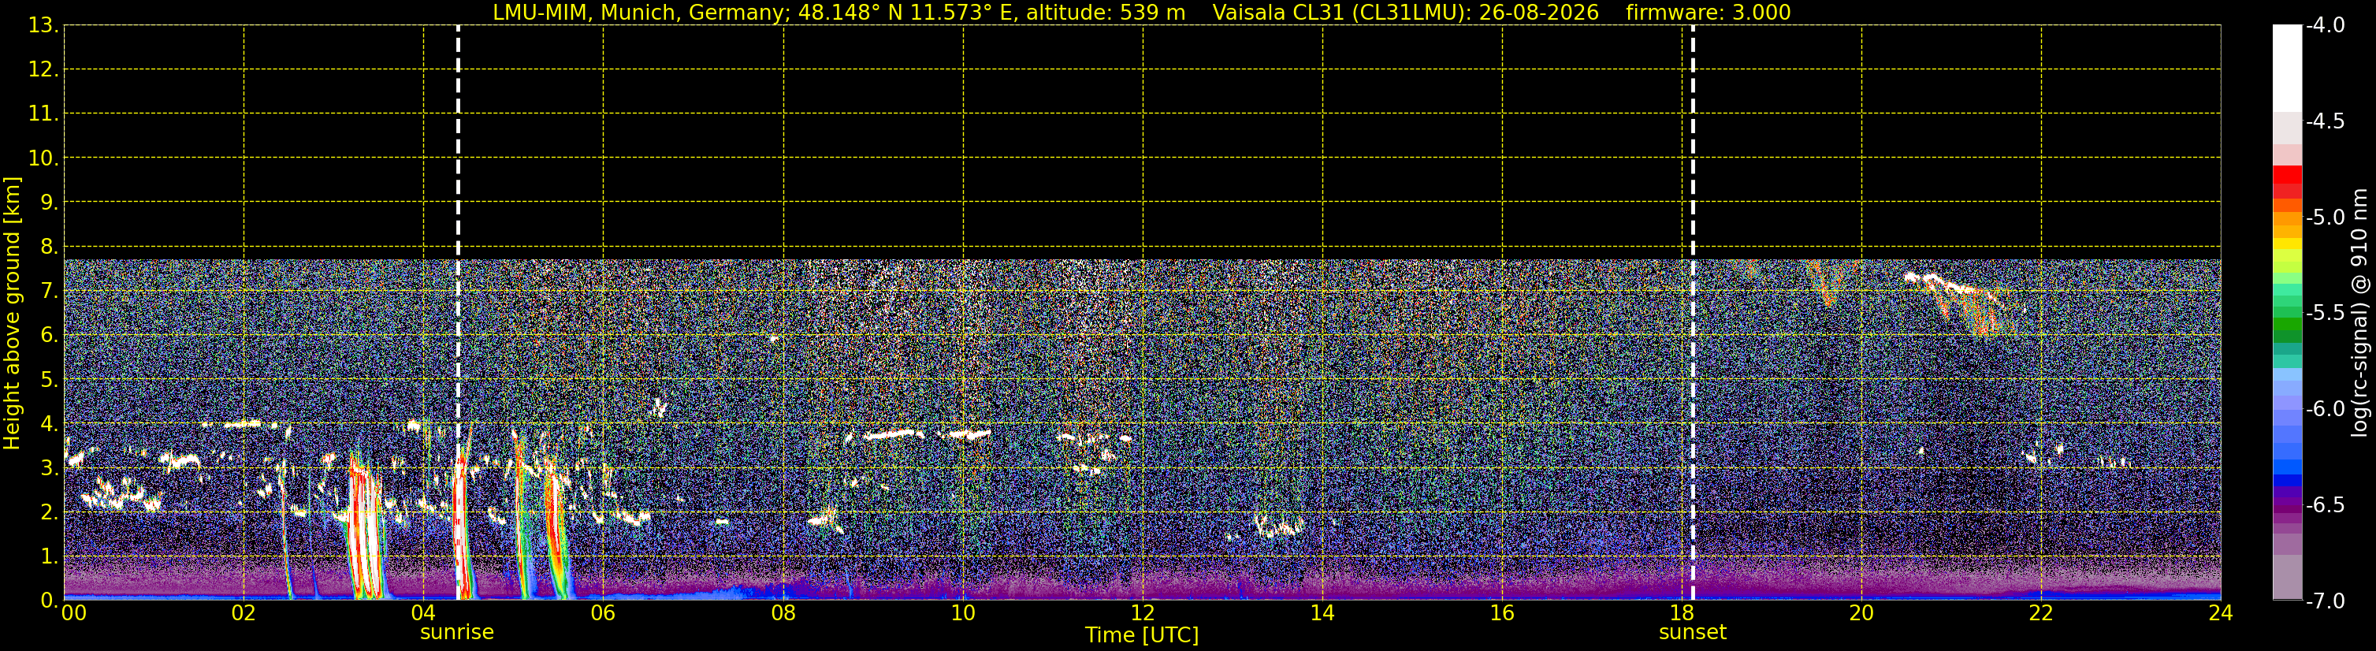Click the sunrise dashed vertical line

tap(458, 313)
